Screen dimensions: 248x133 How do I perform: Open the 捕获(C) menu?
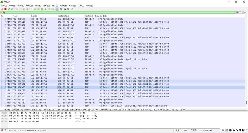coord(38,6)
